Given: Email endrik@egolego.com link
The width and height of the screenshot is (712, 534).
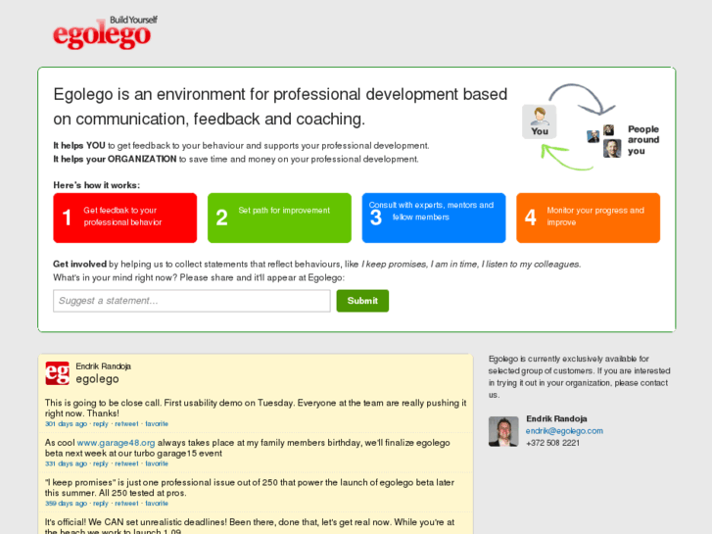Looking at the screenshot, I should tap(564, 431).
